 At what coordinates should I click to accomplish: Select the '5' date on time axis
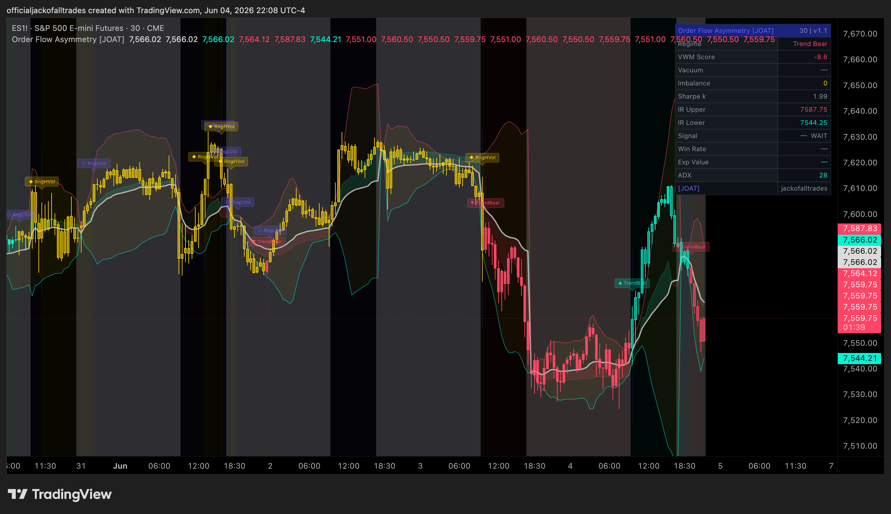720,466
